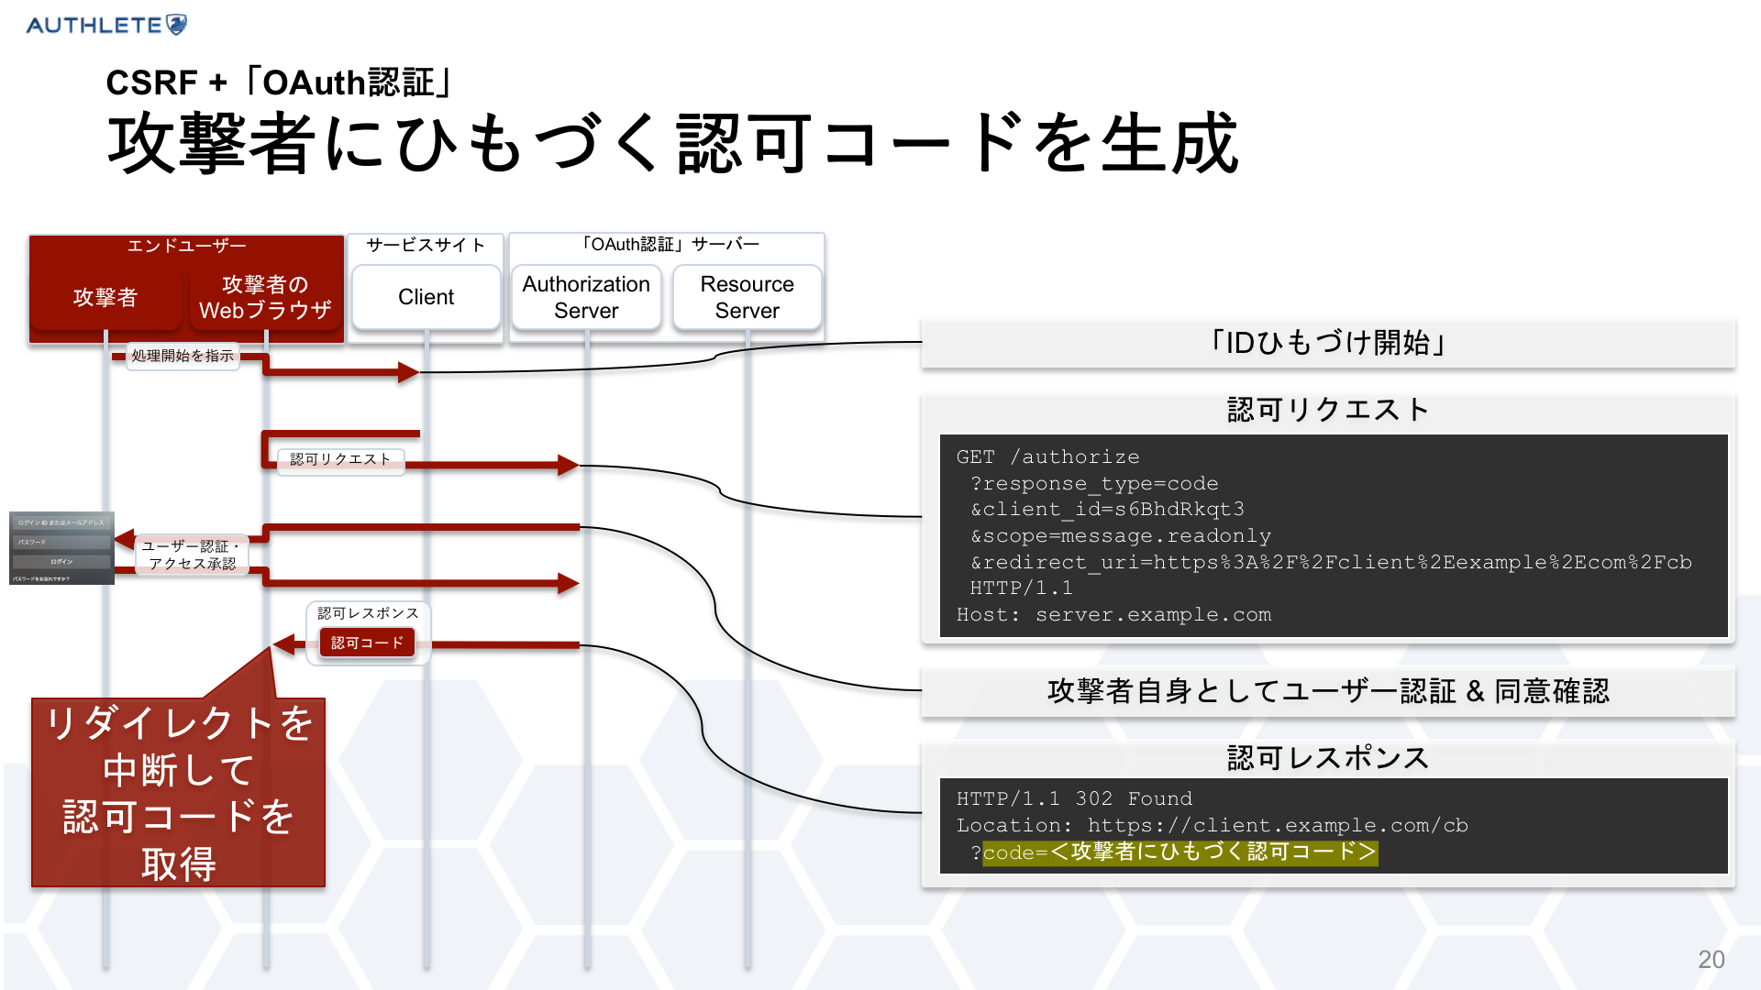Click the red 認可コード badge
The image size is (1761, 990).
pyautogui.click(x=367, y=643)
